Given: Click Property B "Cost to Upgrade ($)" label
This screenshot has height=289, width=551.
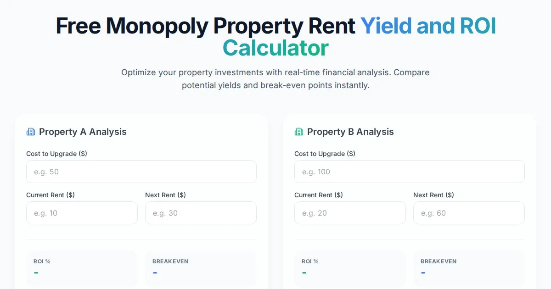Looking at the screenshot, I should click(x=325, y=154).
